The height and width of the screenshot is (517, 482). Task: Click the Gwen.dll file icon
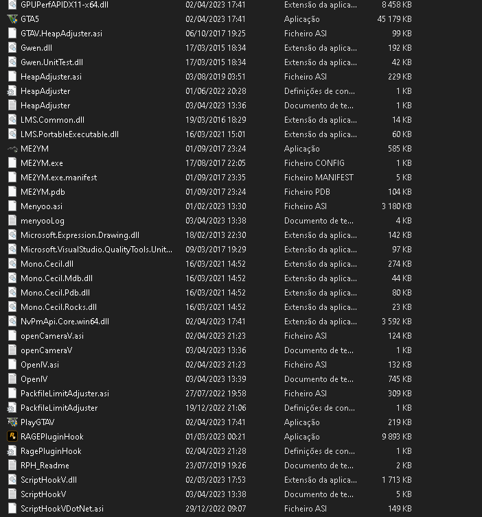click(12, 47)
